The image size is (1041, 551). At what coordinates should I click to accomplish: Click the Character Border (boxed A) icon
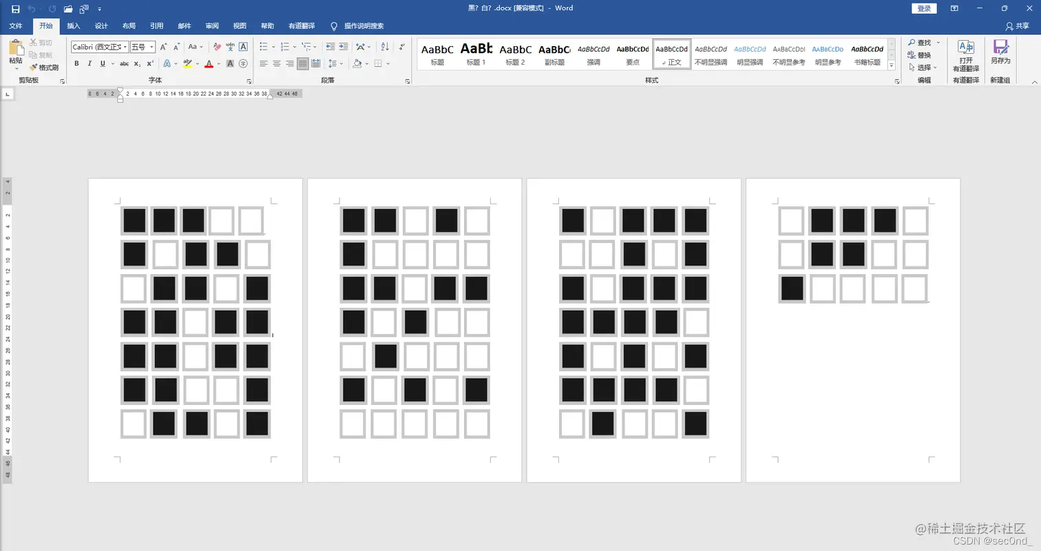(x=243, y=47)
